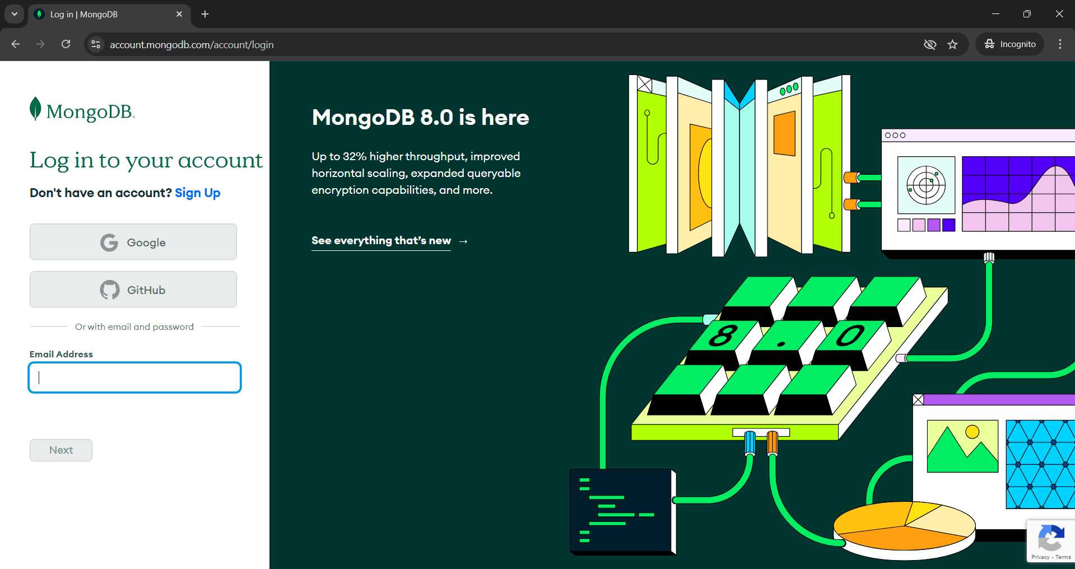Open a new browser tab

click(x=204, y=14)
